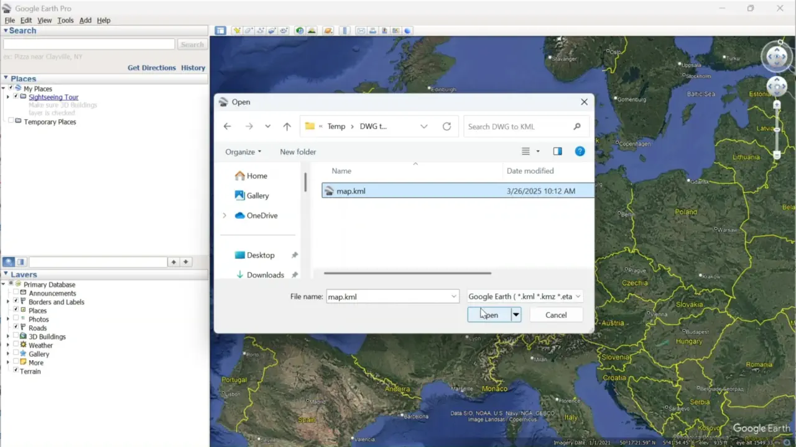Screen dimensions: 796x447
Task: Click the Places panel split view icon
Action: pyautogui.click(x=21, y=262)
